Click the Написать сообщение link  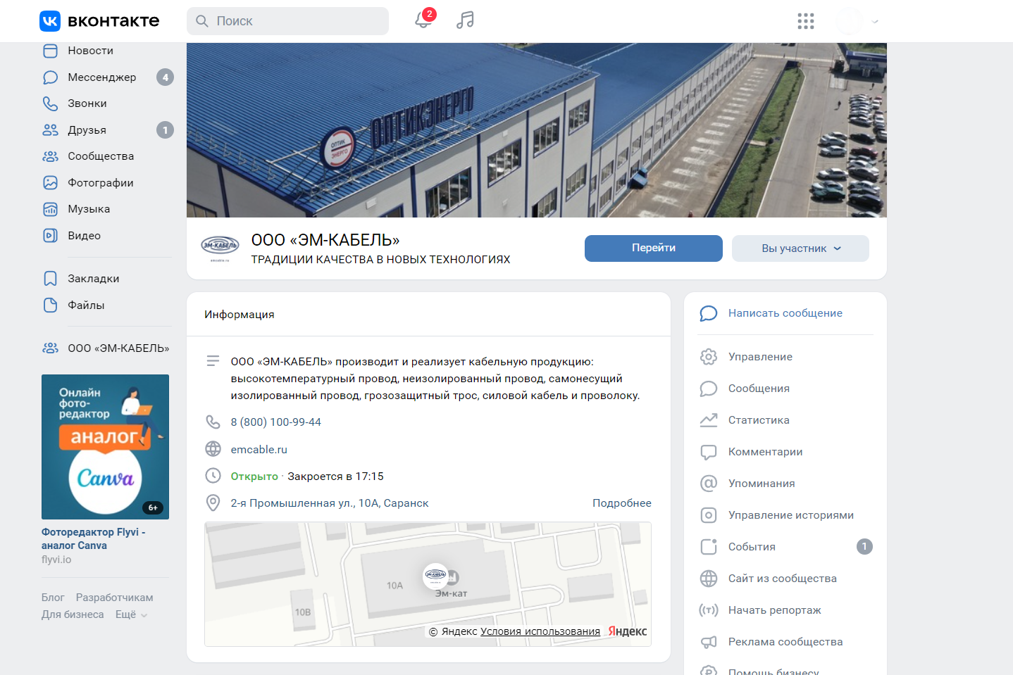(785, 313)
